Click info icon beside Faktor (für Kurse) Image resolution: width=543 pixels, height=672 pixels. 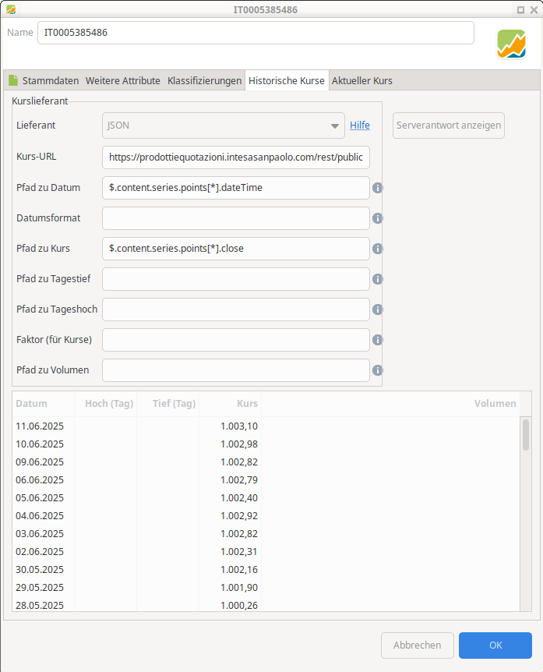tap(377, 340)
